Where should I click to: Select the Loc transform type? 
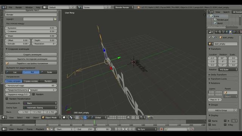pos(14,72)
